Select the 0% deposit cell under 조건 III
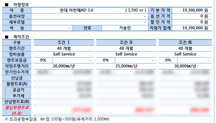Image resolution: width=216 pixels, height=123 pixels. [x=168, y=60]
